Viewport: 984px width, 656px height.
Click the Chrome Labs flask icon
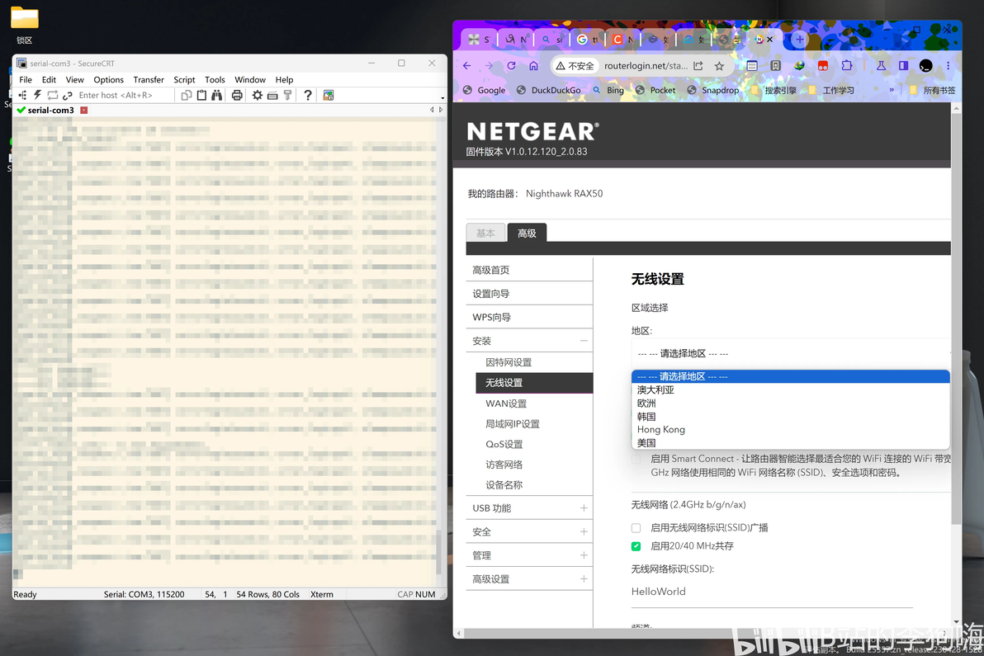click(x=881, y=66)
